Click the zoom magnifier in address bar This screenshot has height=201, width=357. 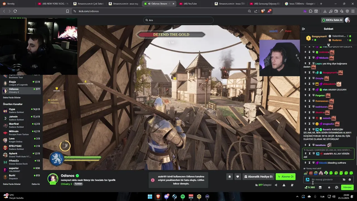[x=249, y=11]
